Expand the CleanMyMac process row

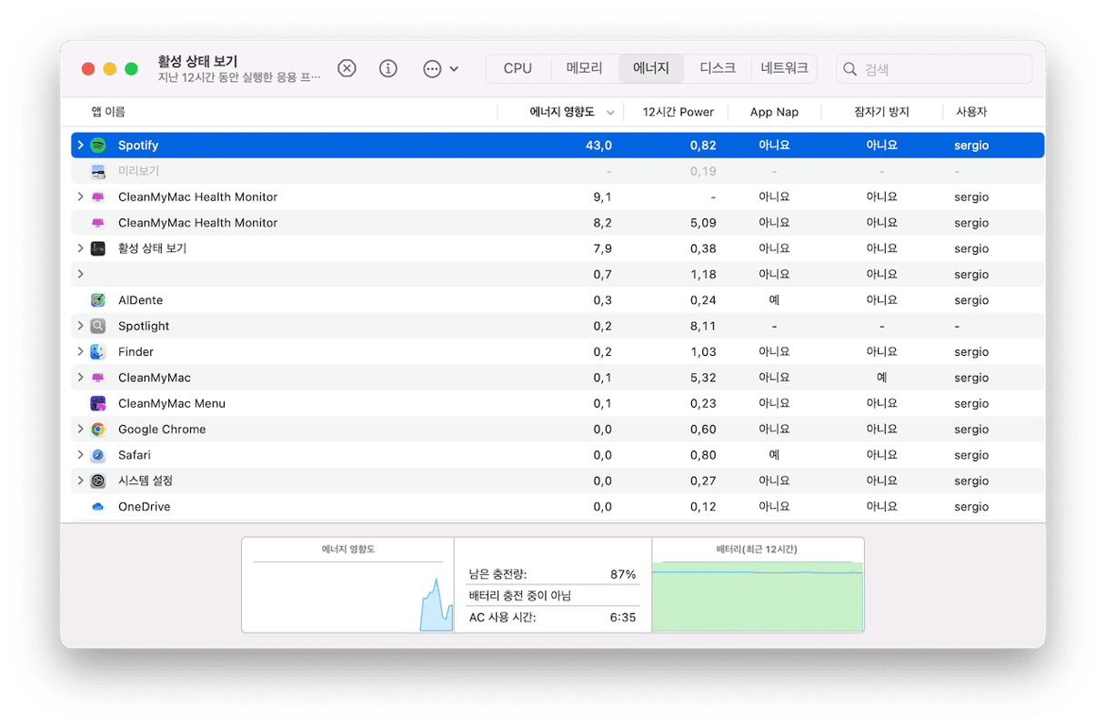tap(80, 378)
